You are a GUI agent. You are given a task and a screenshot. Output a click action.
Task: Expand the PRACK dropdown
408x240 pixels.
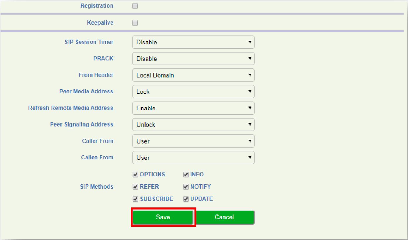pyautogui.click(x=193, y=59)
